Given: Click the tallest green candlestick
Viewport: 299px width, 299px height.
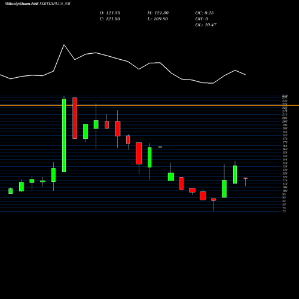Looking at the screenshot, I should pos(64,136).
